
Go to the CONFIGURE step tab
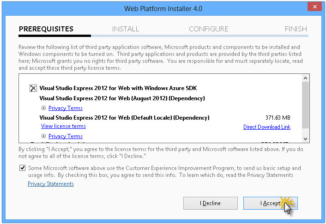pyautogui.click(x=208, y=29)
